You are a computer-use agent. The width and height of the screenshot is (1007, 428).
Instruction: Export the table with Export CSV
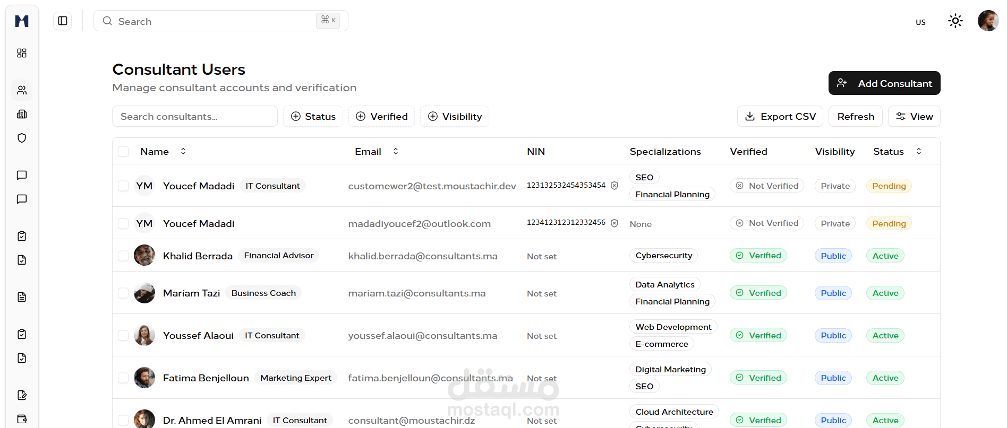point(780,116)
